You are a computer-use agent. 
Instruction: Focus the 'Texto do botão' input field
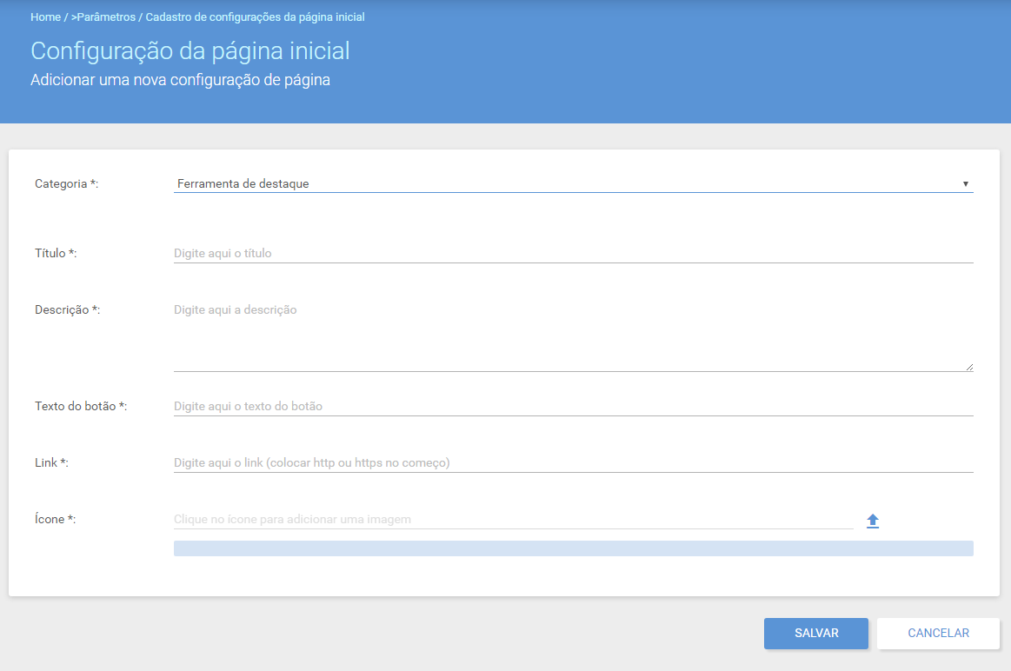(x=573, y=406)
